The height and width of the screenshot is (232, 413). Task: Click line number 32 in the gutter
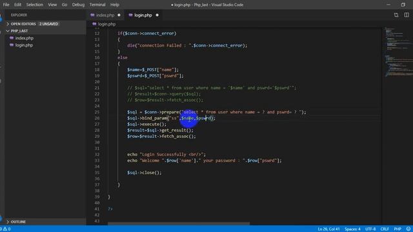[97, 155]
